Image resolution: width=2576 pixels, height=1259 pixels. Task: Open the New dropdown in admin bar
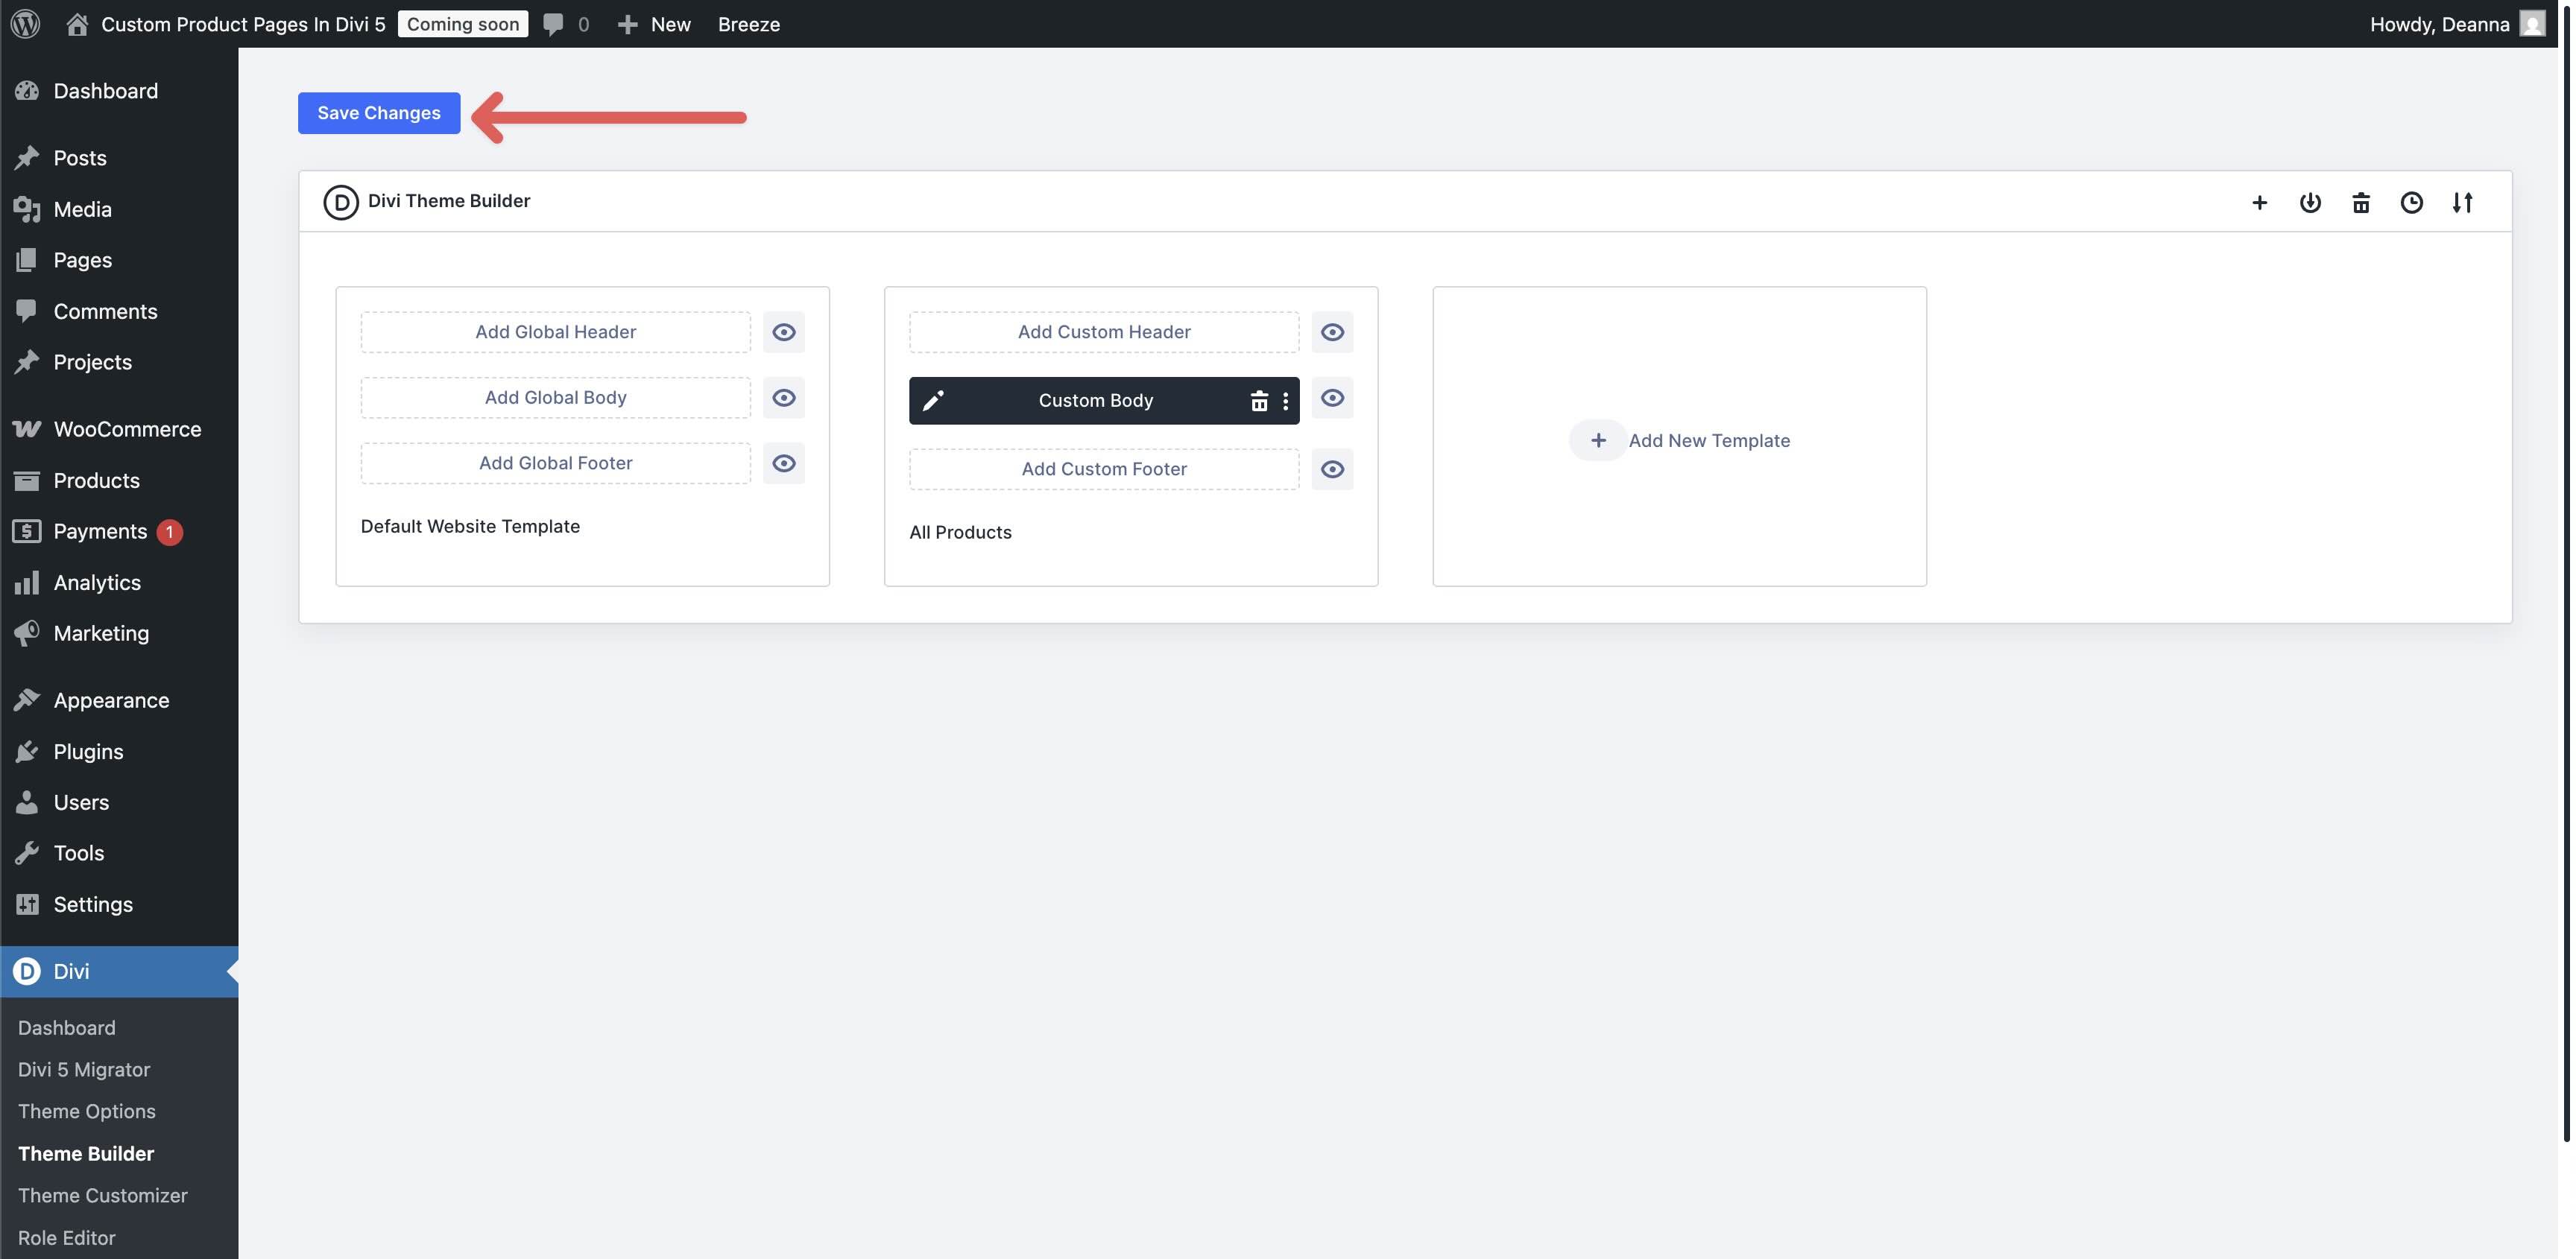(655, 24)
